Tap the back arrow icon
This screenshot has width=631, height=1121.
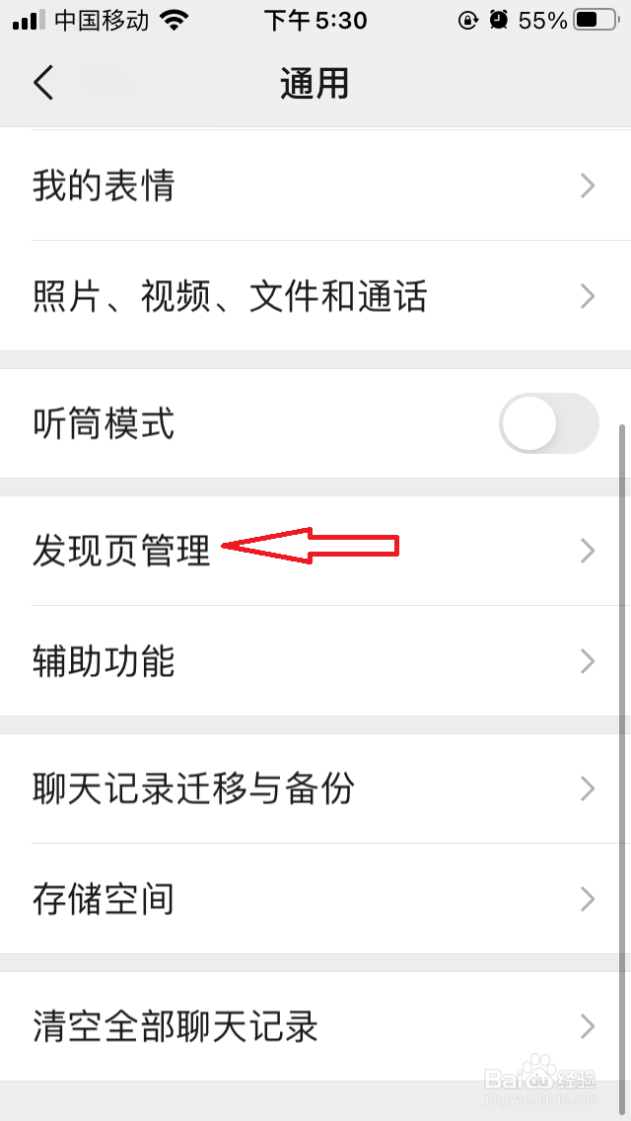(x=43, y=83)
